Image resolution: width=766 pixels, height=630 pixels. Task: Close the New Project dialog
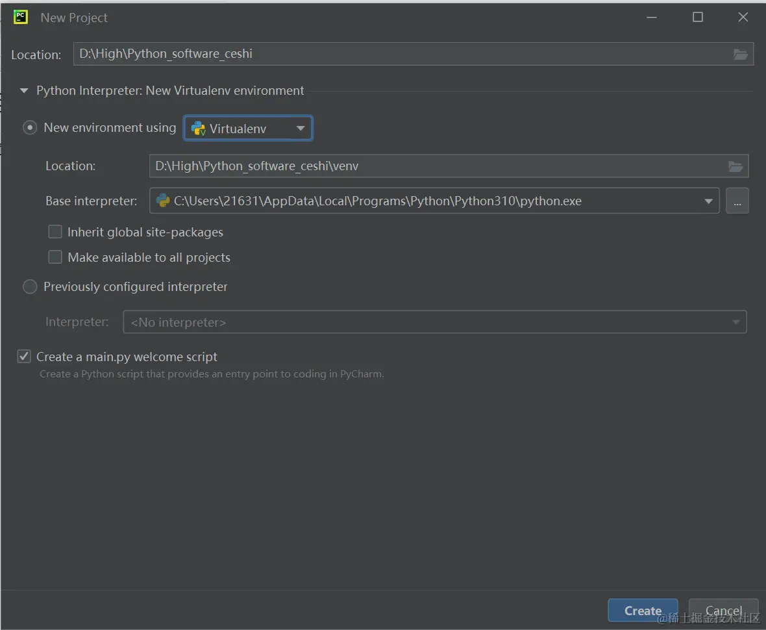point(743,17)
